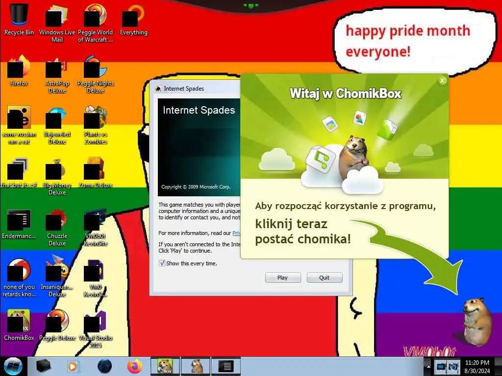Click the hamster character near the tray
This screenshot has height=376, width=502.
[x=477, y=321]
